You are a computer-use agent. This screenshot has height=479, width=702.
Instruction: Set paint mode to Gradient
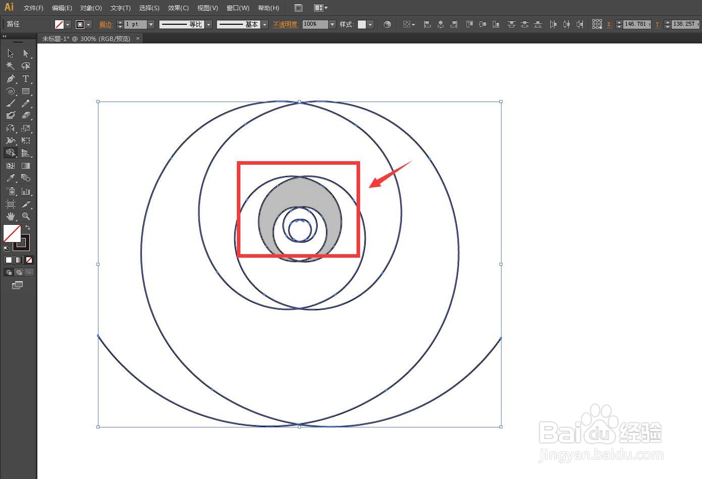(x=19, y=260)
